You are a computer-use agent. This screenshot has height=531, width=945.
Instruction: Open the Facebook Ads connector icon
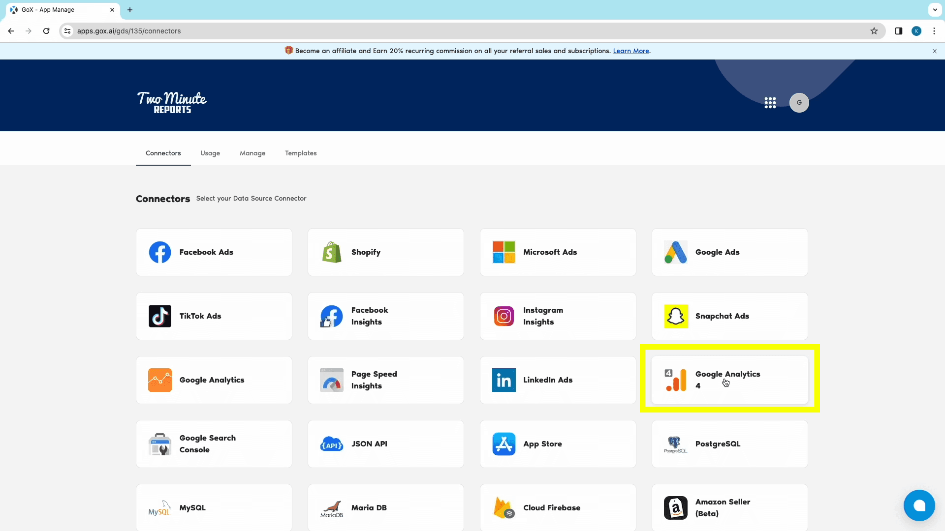[160, 252]
